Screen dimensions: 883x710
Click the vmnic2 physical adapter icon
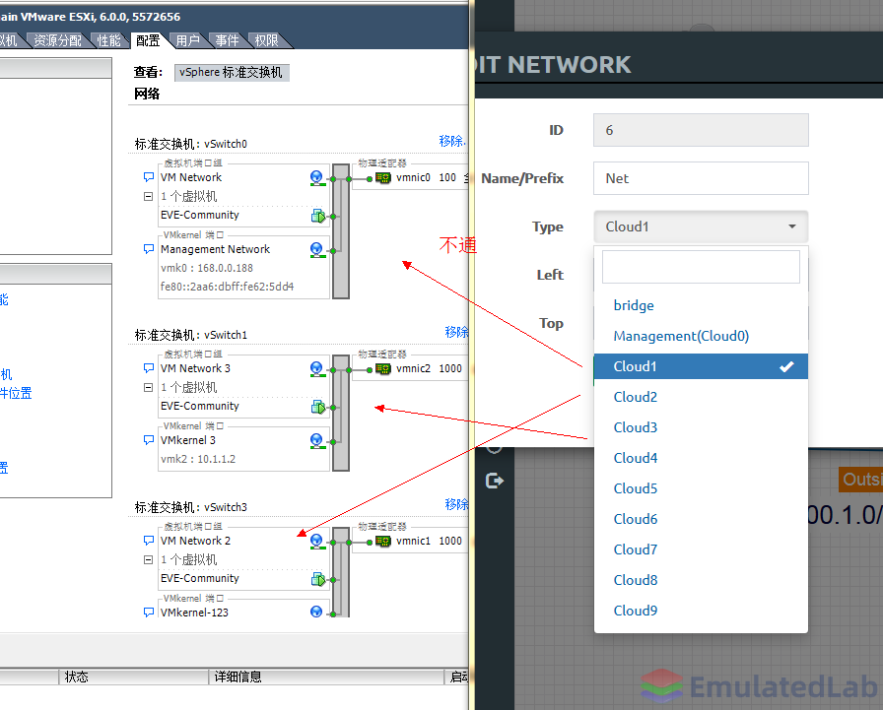[383, 369]
